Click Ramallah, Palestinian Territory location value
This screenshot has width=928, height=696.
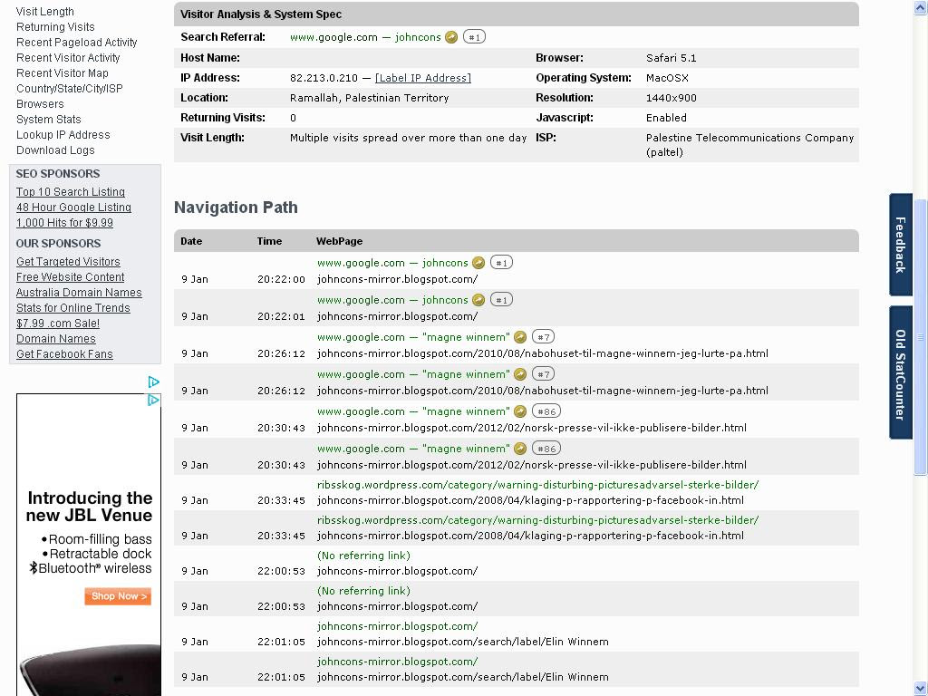coord(370,98)
